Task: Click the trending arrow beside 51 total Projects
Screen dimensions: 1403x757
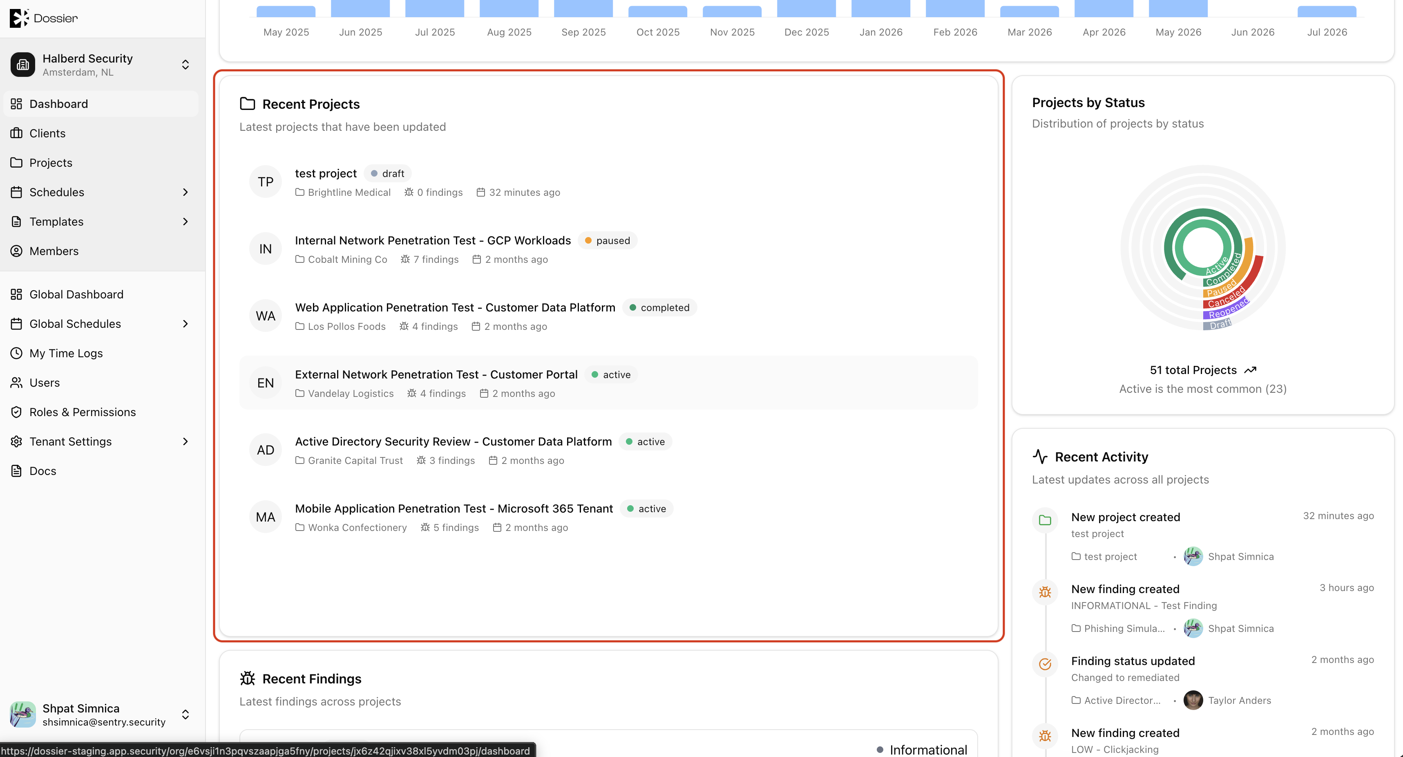Action: pyautogui.click(x=1250, y=370)
